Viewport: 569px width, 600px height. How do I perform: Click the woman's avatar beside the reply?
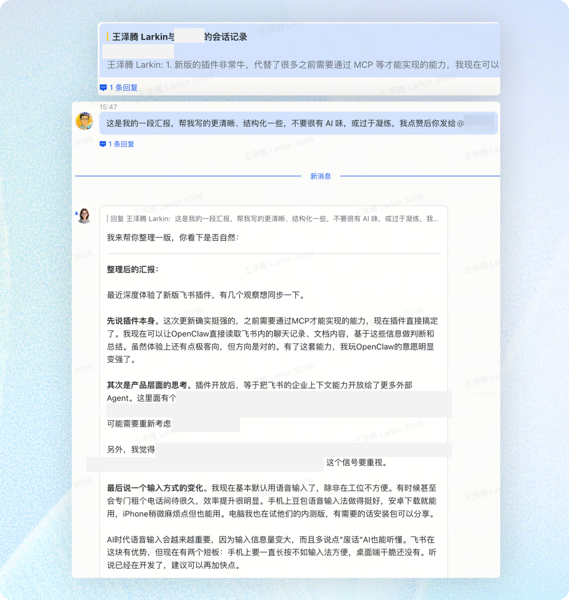[x=84, y=216]
